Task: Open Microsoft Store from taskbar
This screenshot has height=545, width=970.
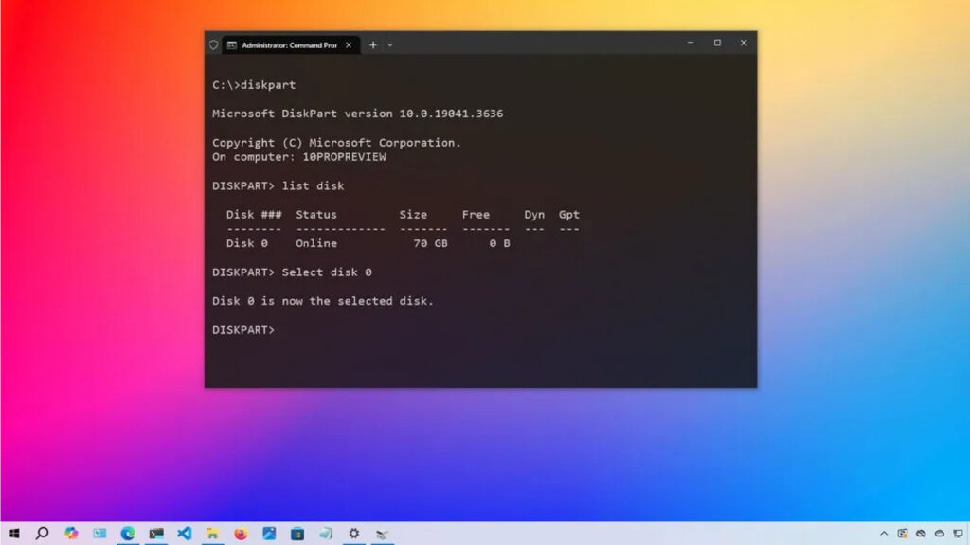Action: coord(297,534)
